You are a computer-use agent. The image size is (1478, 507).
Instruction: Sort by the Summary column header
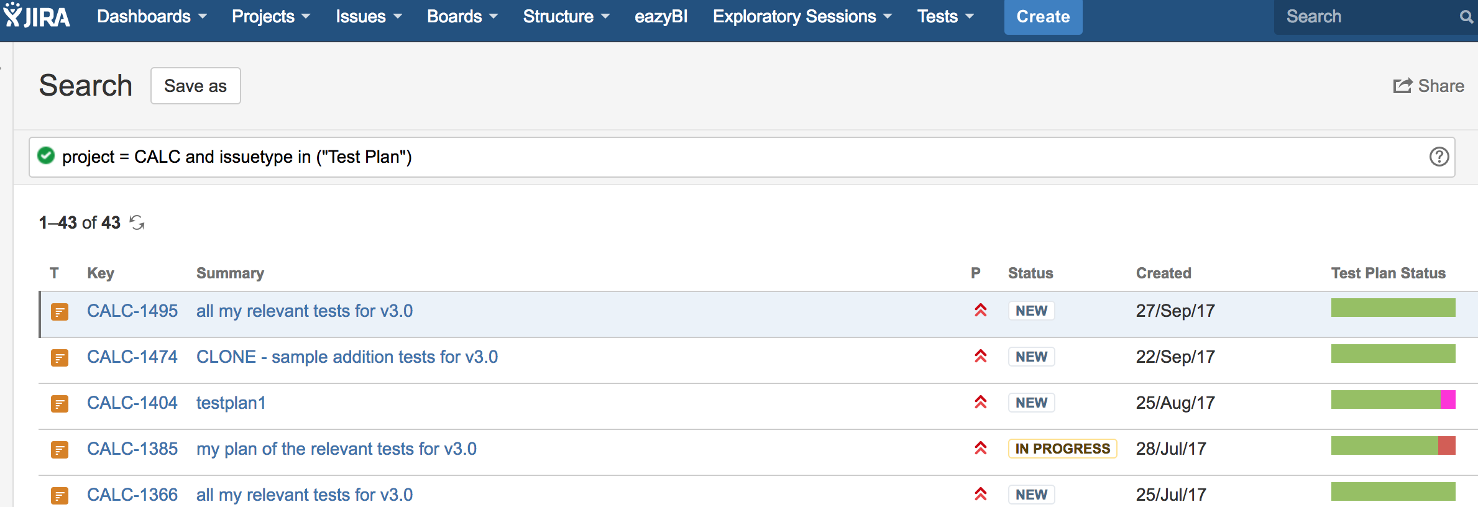230,273
